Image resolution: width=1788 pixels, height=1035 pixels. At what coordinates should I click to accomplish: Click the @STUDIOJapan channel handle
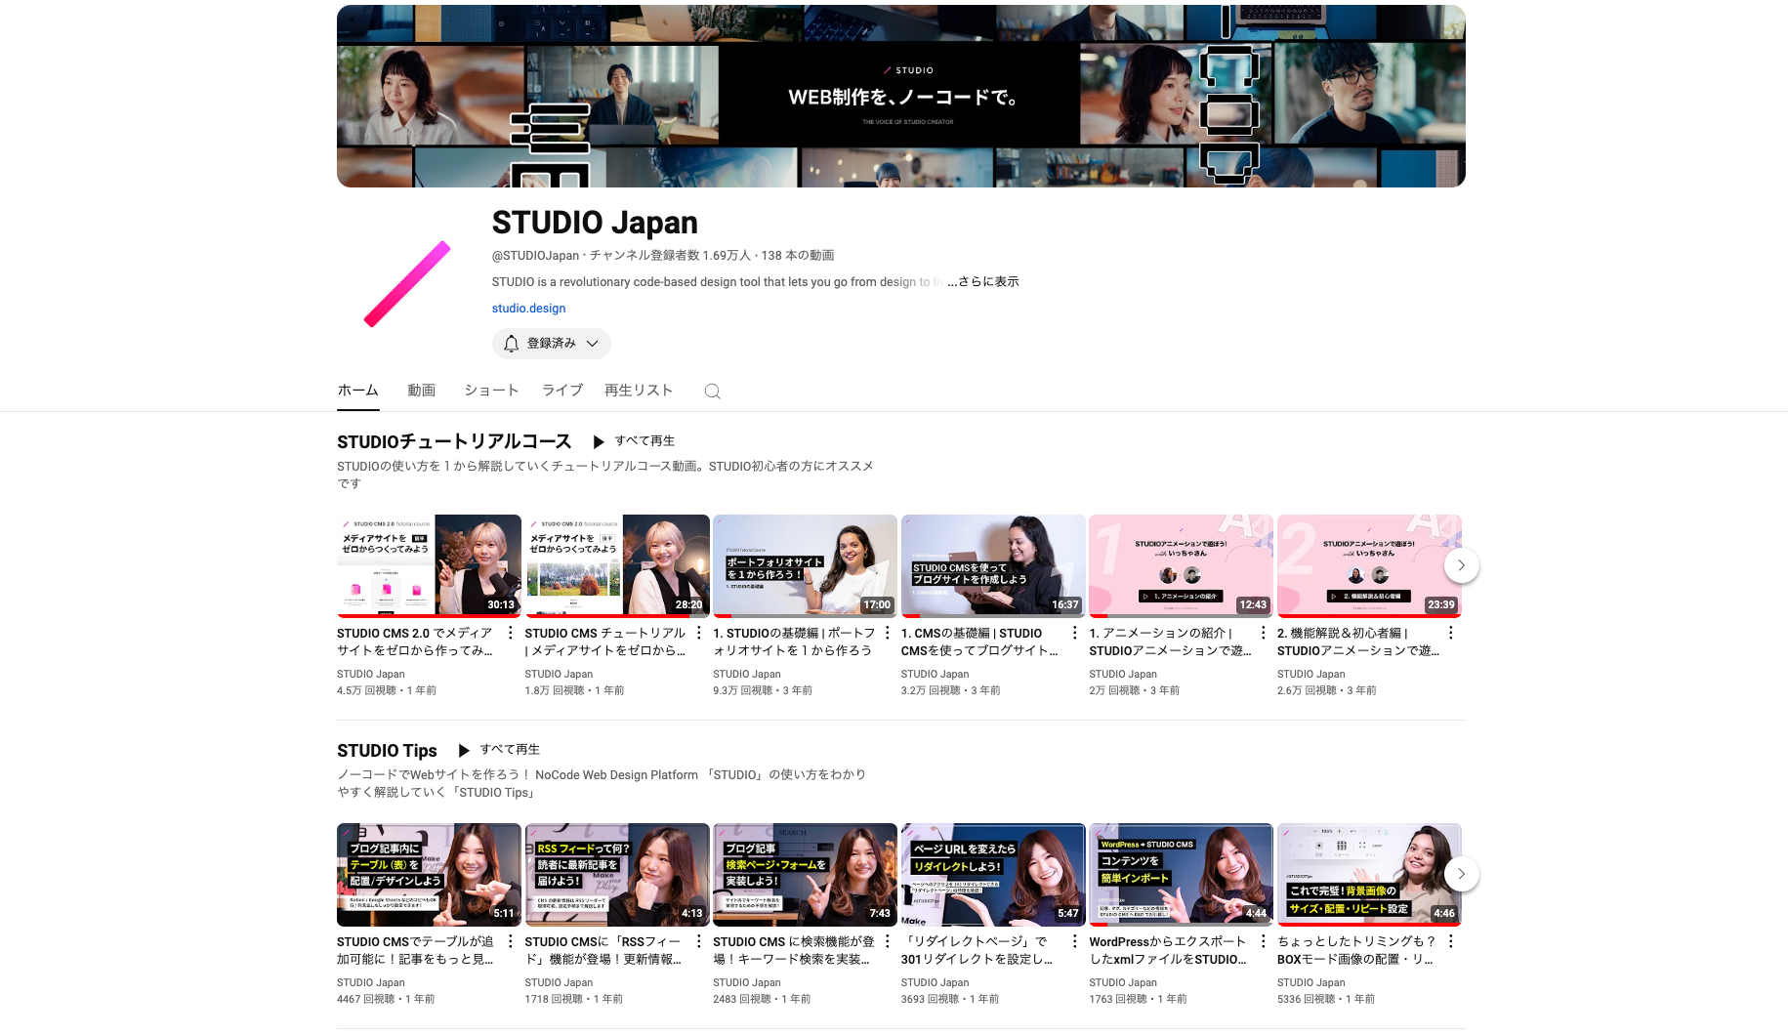535,256
